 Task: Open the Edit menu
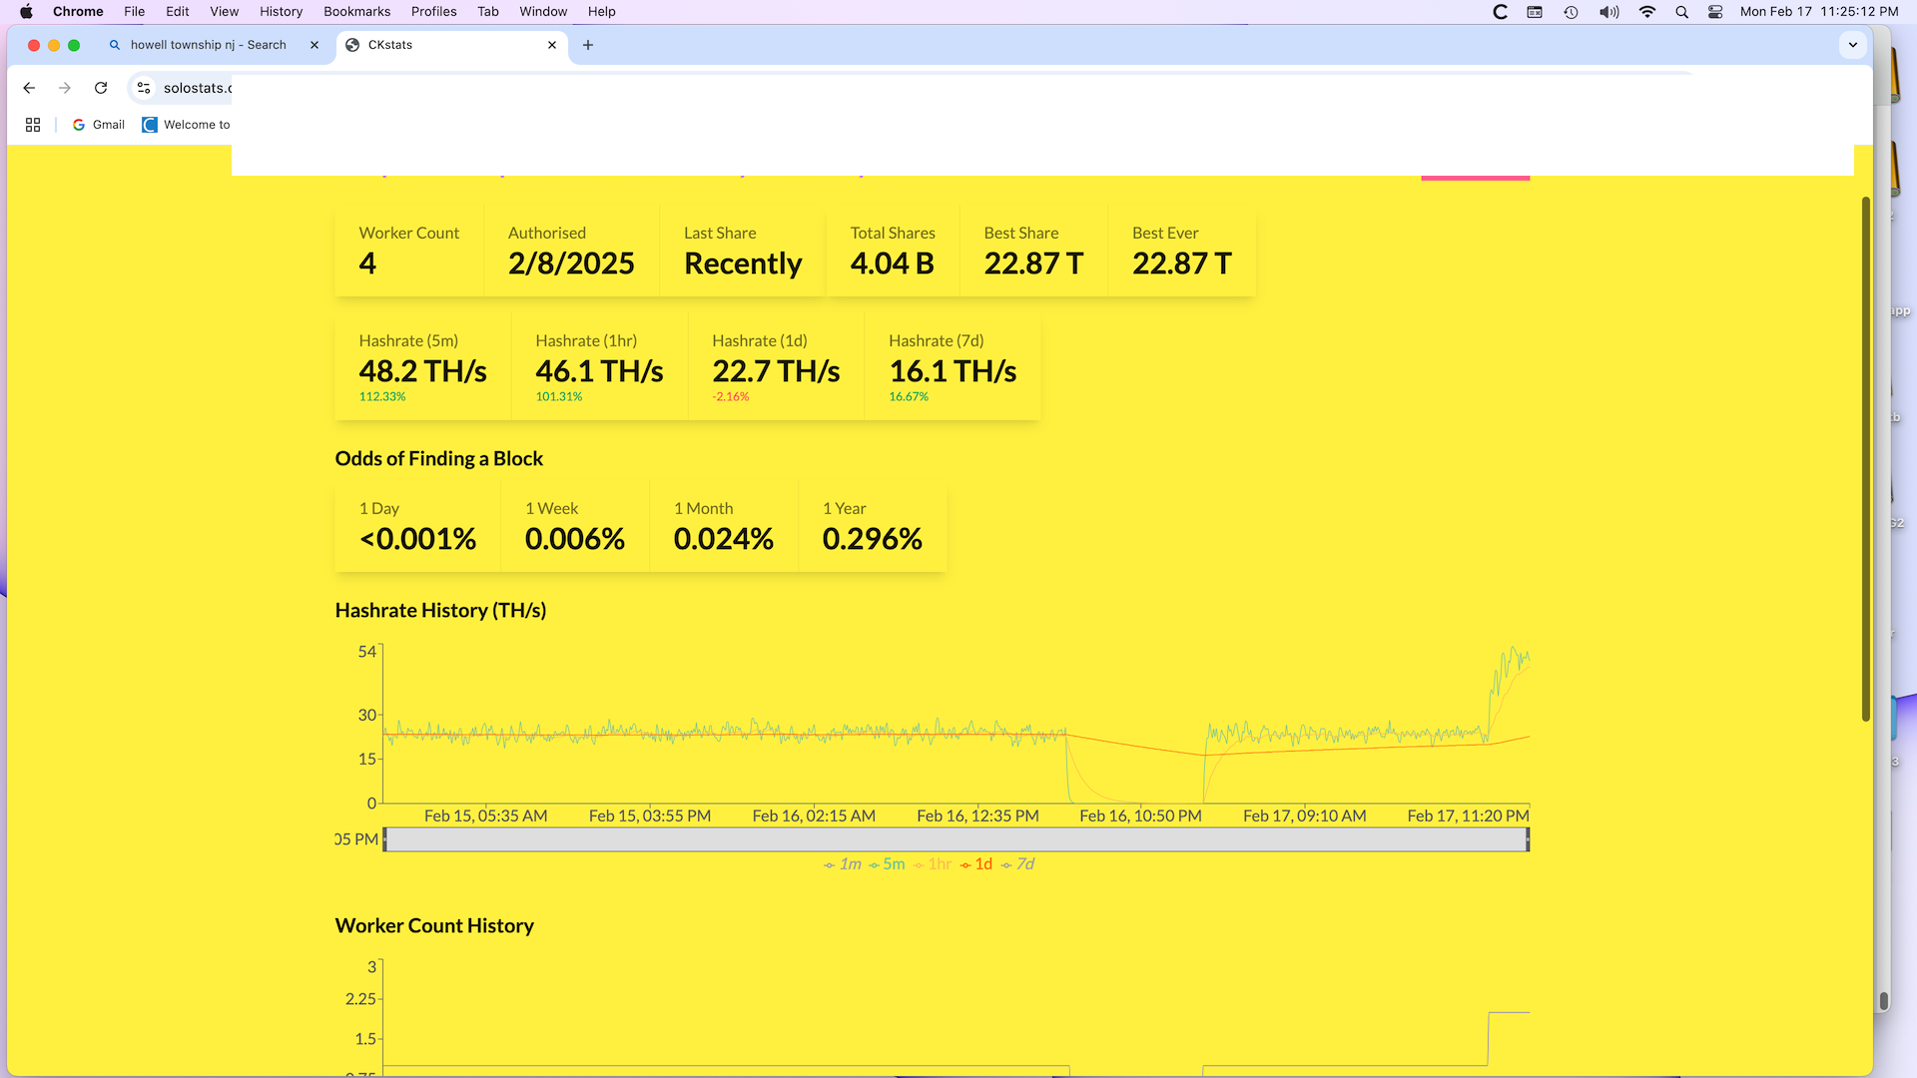(x=178, y=12)
